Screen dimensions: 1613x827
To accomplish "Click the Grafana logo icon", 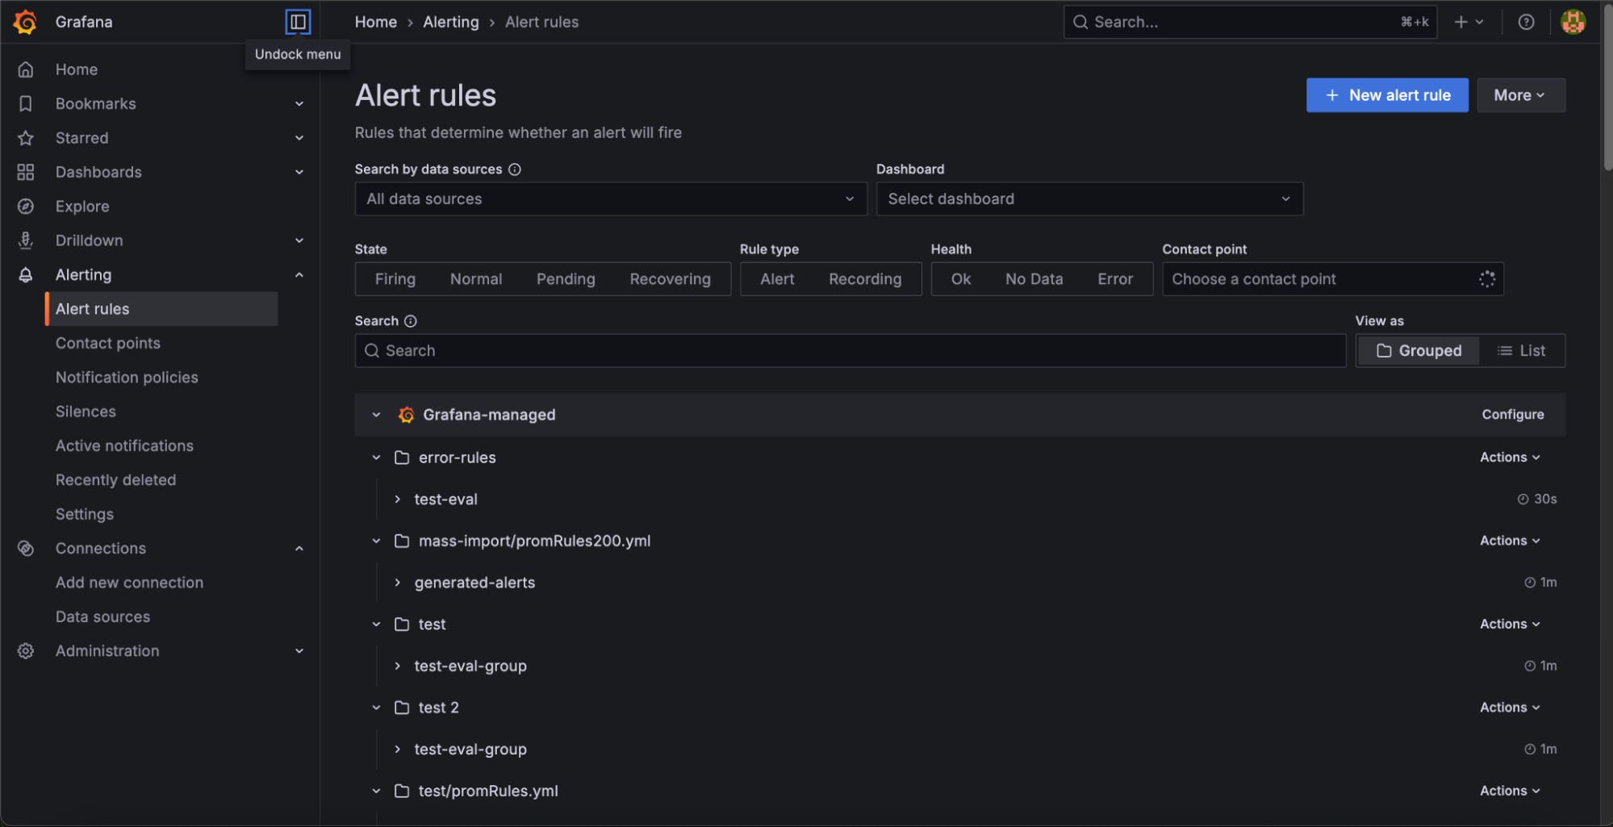I will [x=26, y=22].
